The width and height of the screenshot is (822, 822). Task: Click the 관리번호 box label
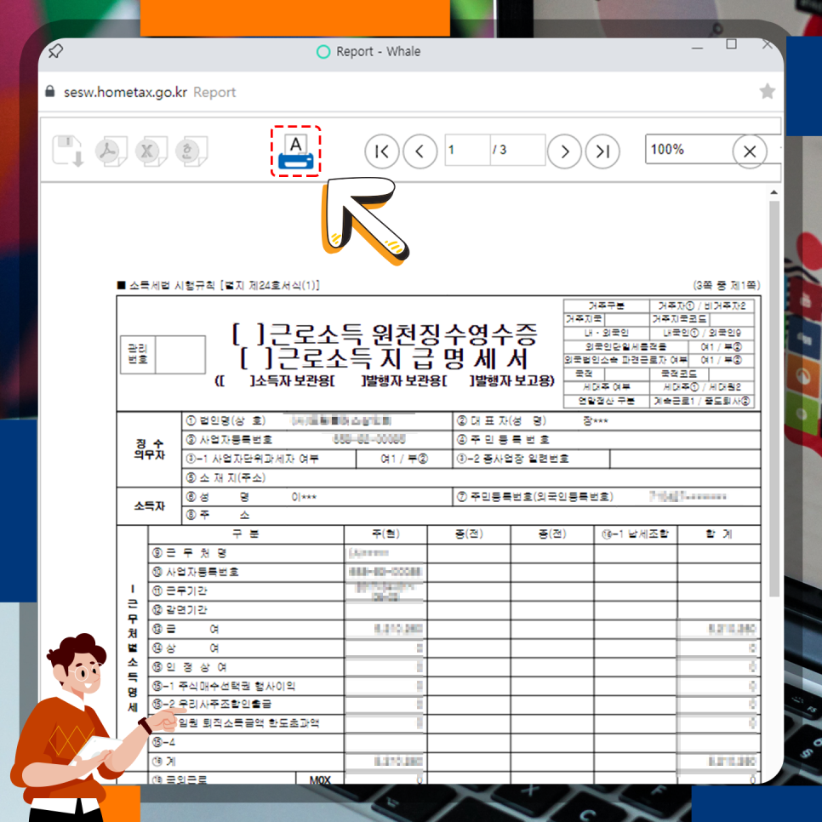click(x=138, y=354)
